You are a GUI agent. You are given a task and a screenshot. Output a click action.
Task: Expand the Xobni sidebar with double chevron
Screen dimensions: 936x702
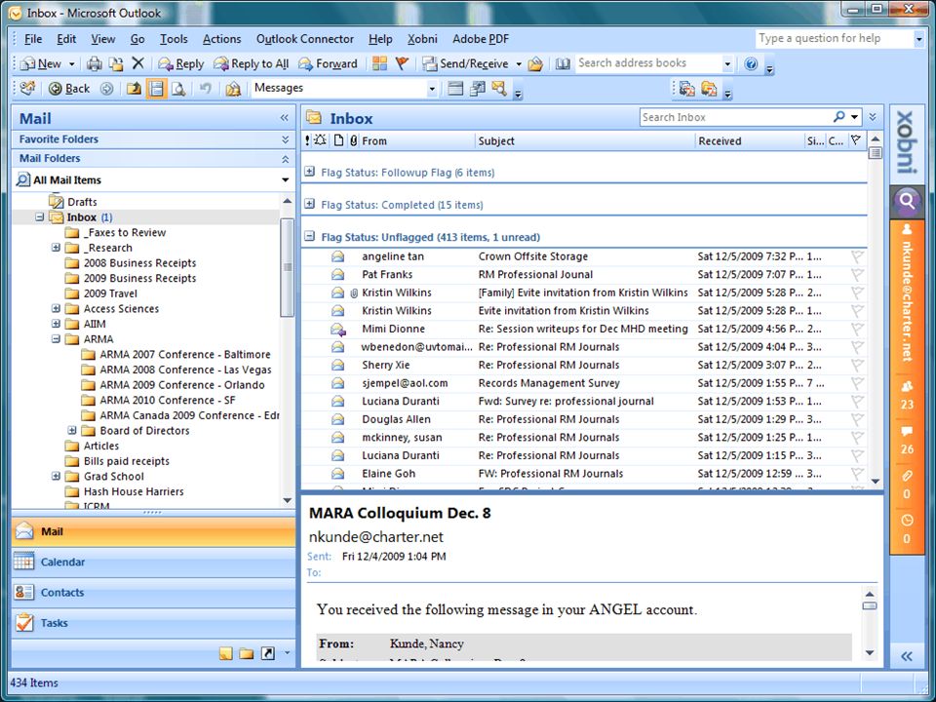coord(907,656)
